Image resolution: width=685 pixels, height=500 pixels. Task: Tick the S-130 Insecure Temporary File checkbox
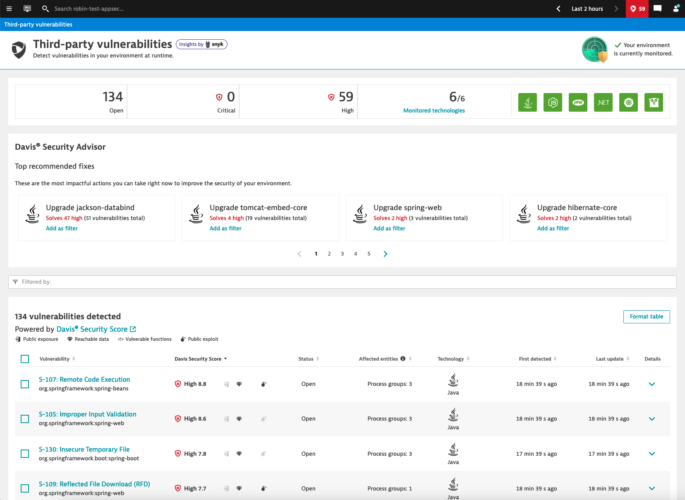[x=25, y=454]
